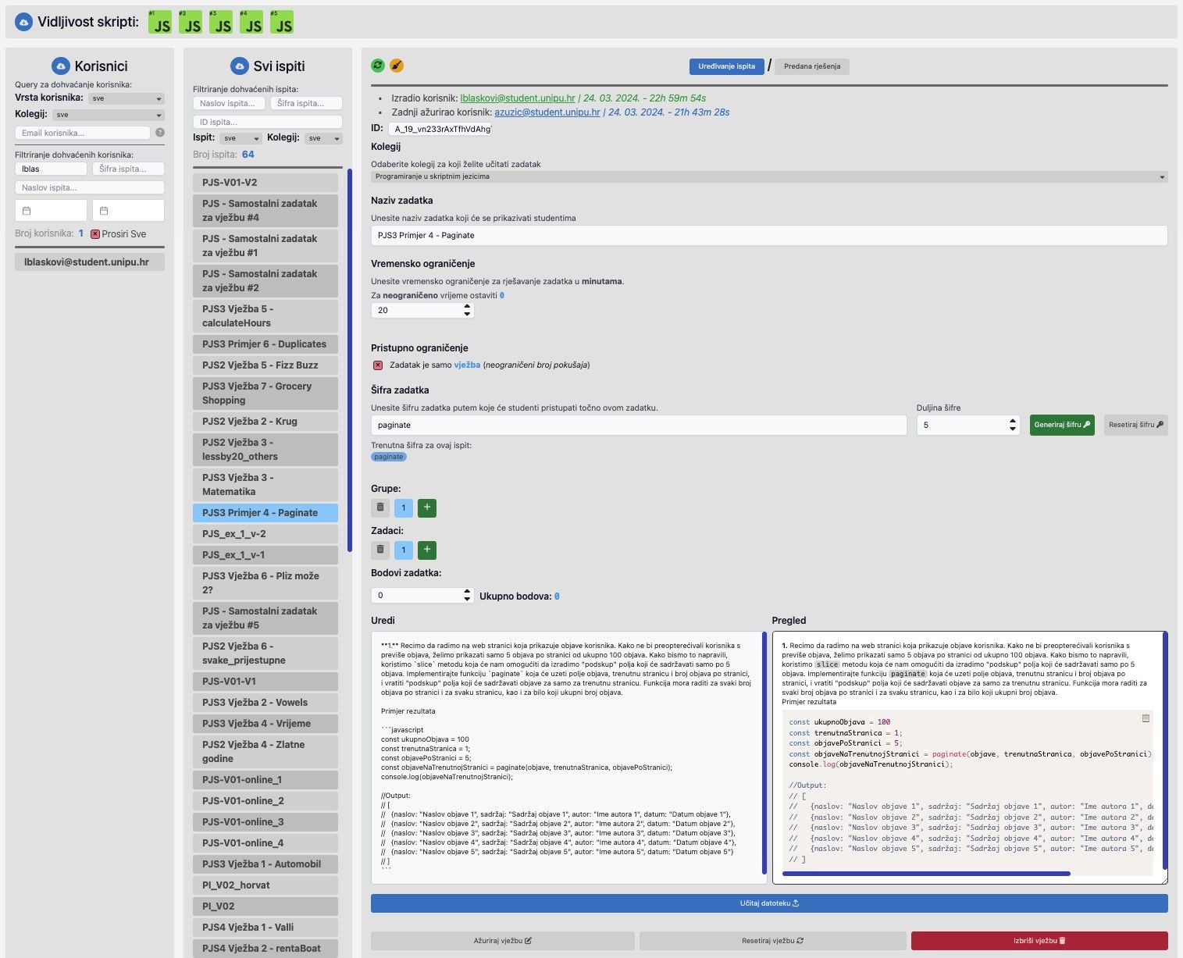Open Kolegij dropdown in Korisnici panel
This screenshot has width=1183, height=958.
pyautogui.click(x=109, y=115)
